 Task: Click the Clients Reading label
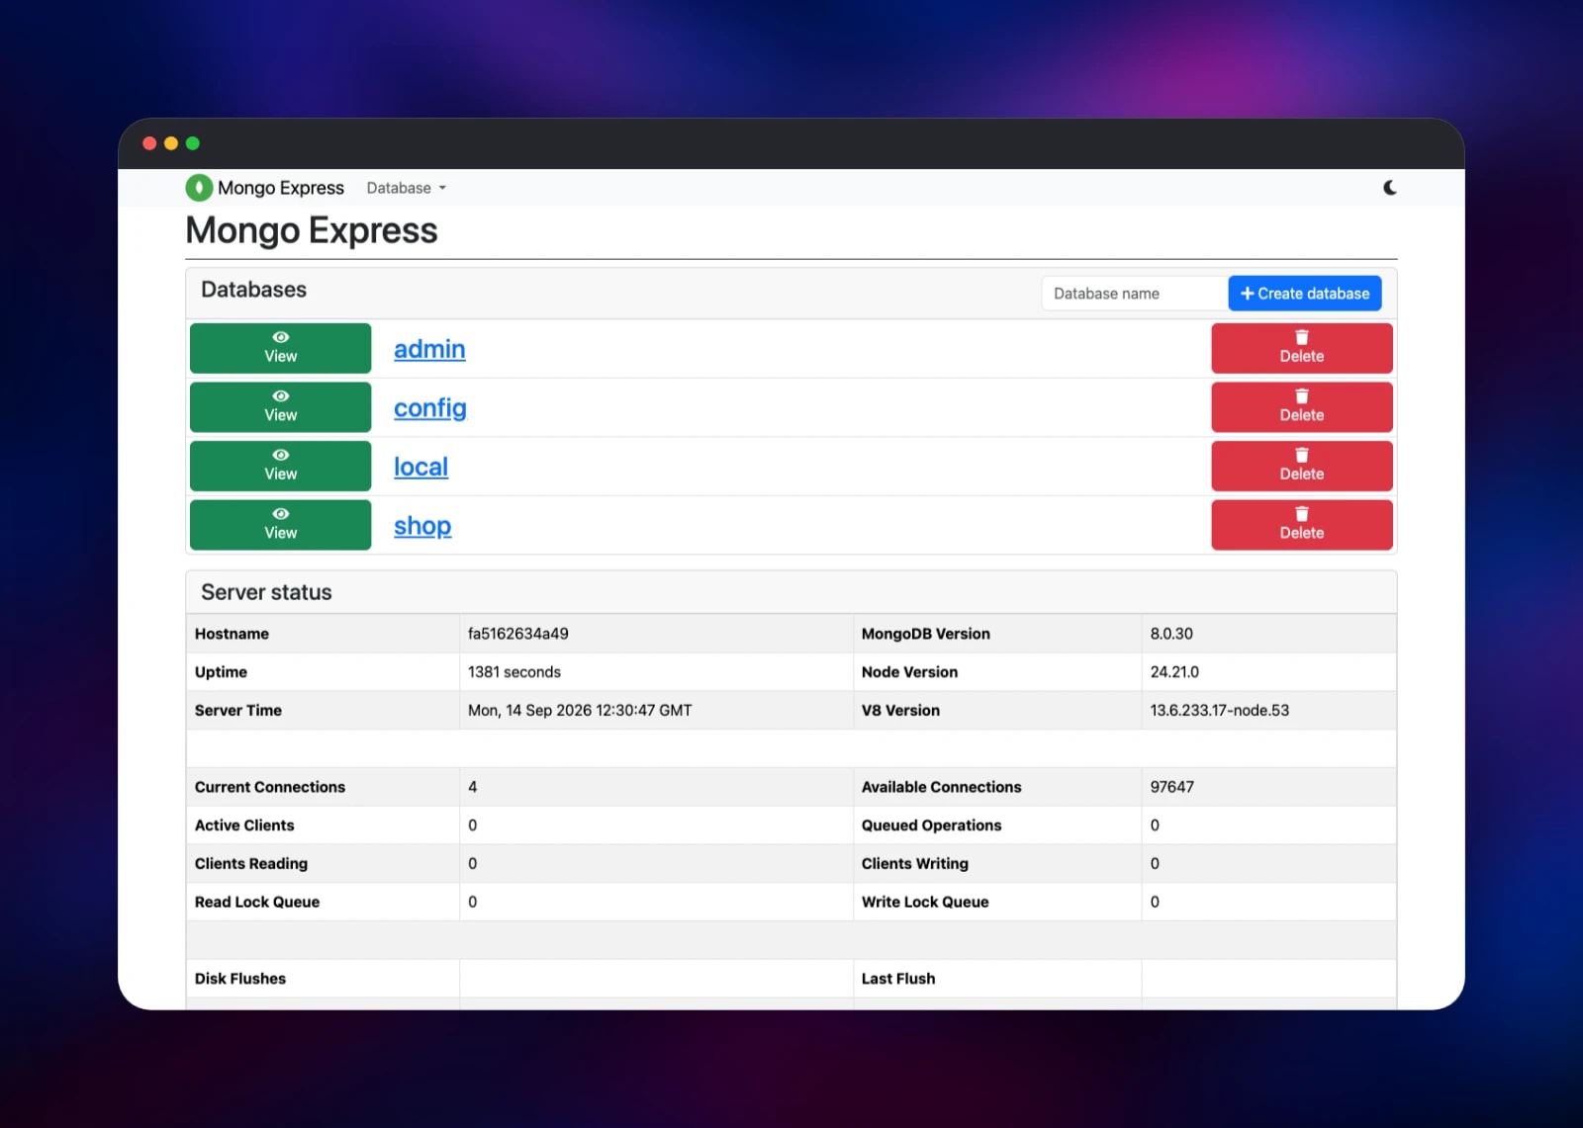(251, 864)
